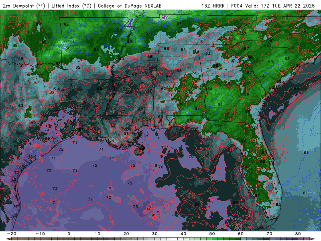Image resolution: width=321 pixels, height=241 pixels.
Task: Click the "F004 Valid: 17Z TUE APR 22 2025" text
Action: click(x=273, y=6)
